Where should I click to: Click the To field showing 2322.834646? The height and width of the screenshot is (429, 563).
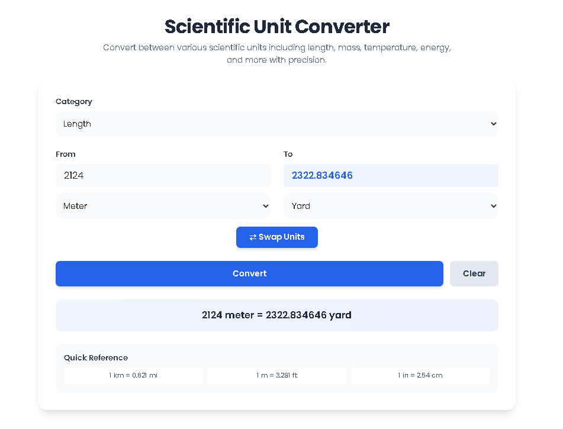pos(391,175)
